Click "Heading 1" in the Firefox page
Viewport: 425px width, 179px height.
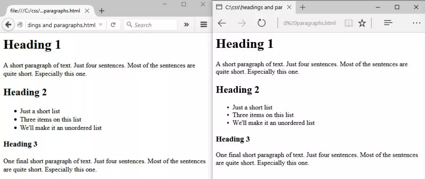(32, 45)
